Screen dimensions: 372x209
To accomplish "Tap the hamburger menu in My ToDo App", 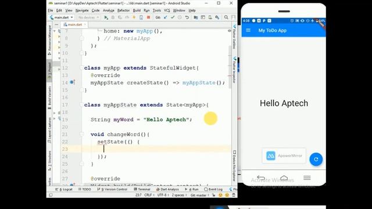I will (248, 30).
